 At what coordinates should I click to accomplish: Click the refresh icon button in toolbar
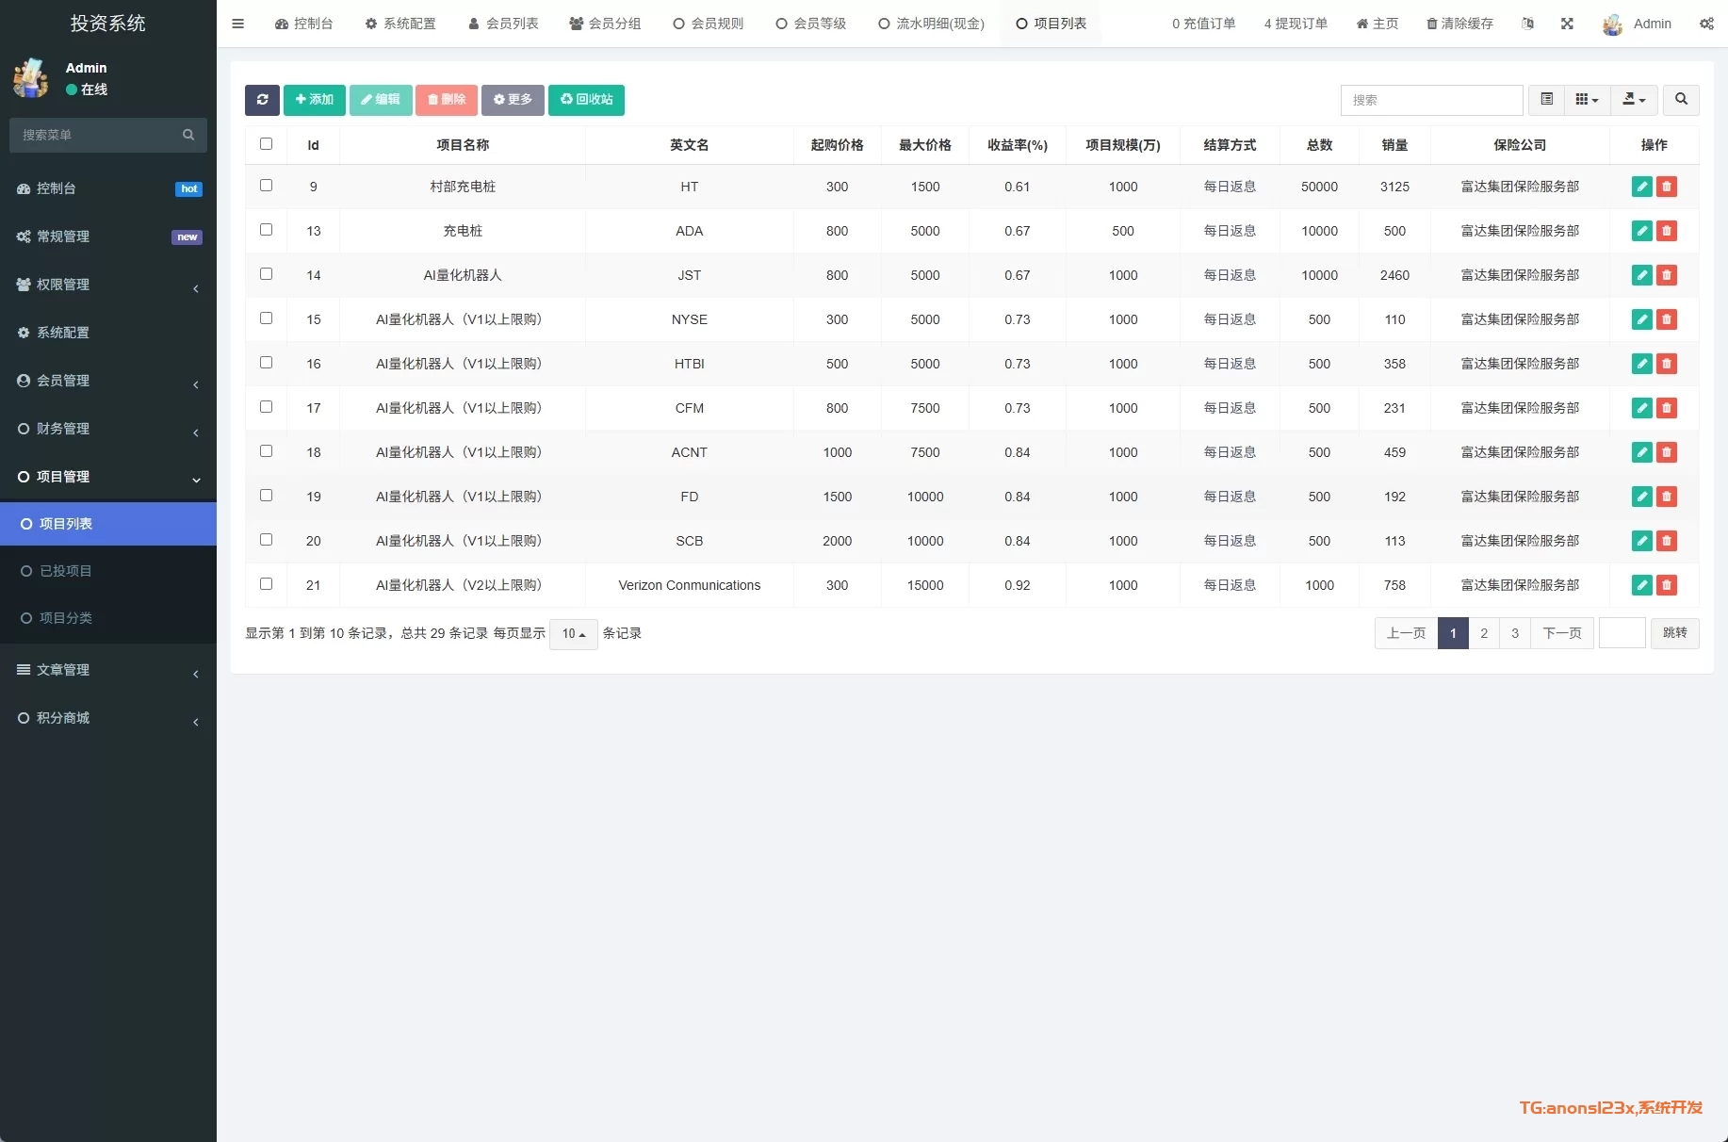[262, 100]
